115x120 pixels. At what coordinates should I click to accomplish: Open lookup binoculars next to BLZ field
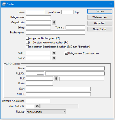coord(56,79)
